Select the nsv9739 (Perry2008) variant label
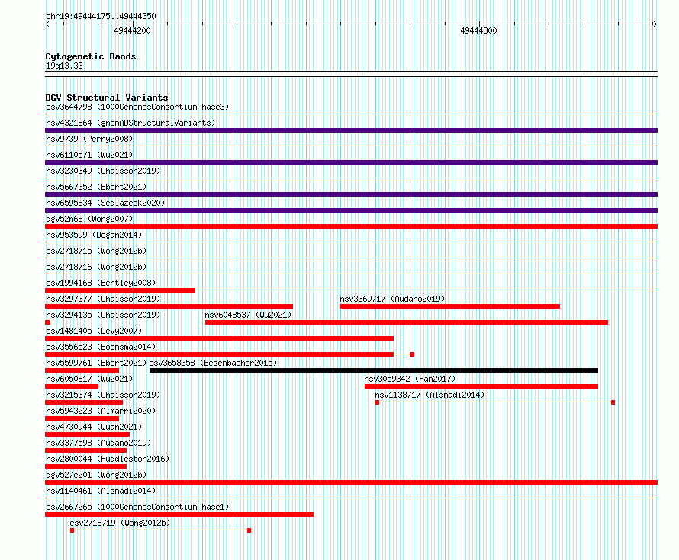 [x=89, y=139]
